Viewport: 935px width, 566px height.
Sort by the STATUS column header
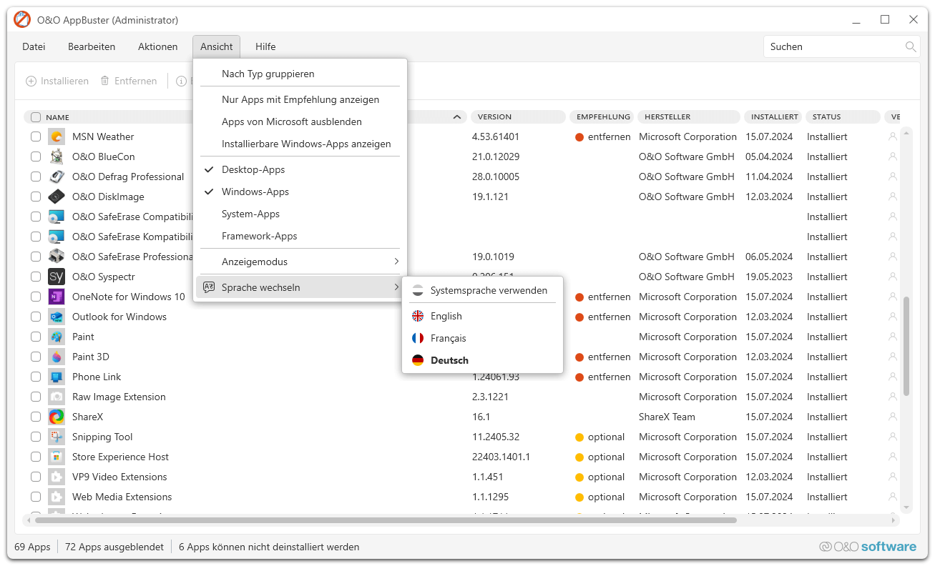pyautogui.click(x=843, y=116)
